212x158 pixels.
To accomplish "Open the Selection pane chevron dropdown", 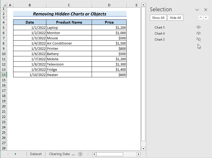I will (x=197, y=9).
